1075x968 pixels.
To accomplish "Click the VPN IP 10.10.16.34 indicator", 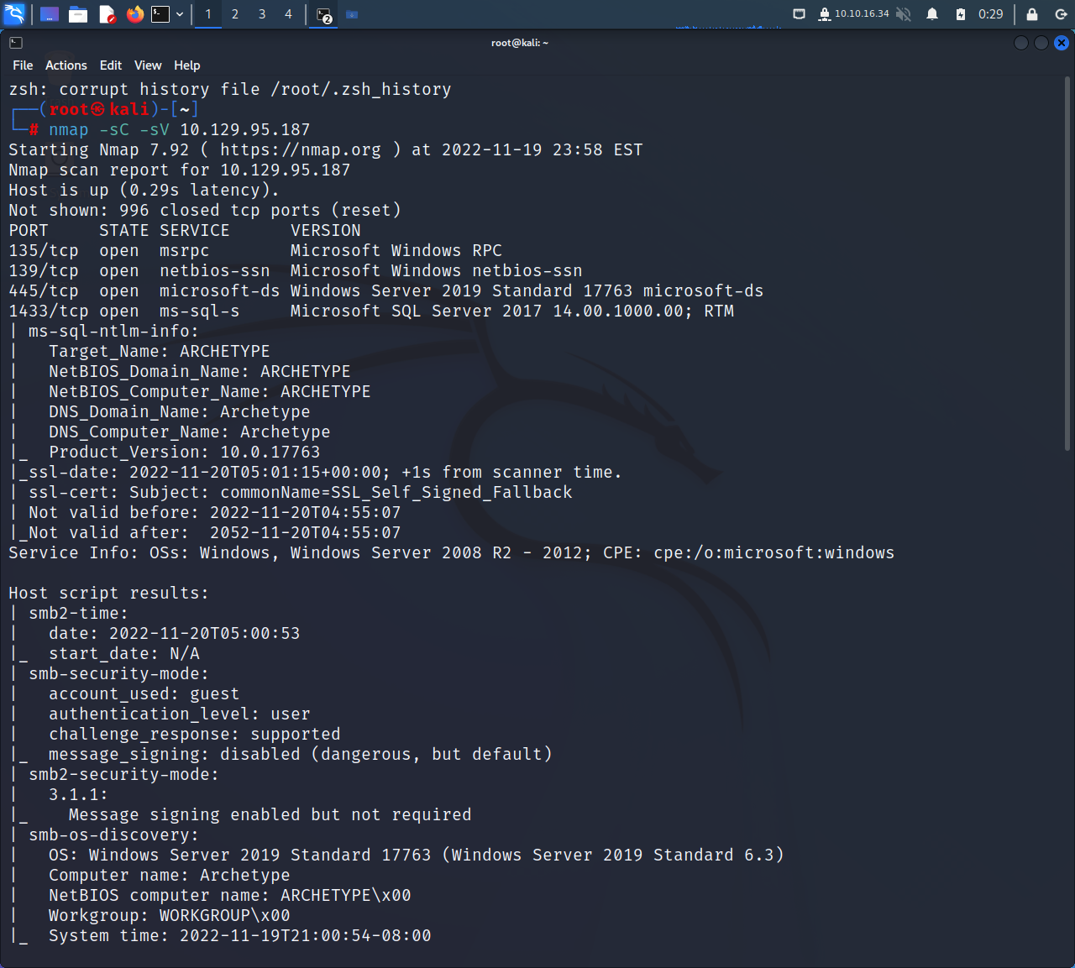I will [x=854, y=14].
